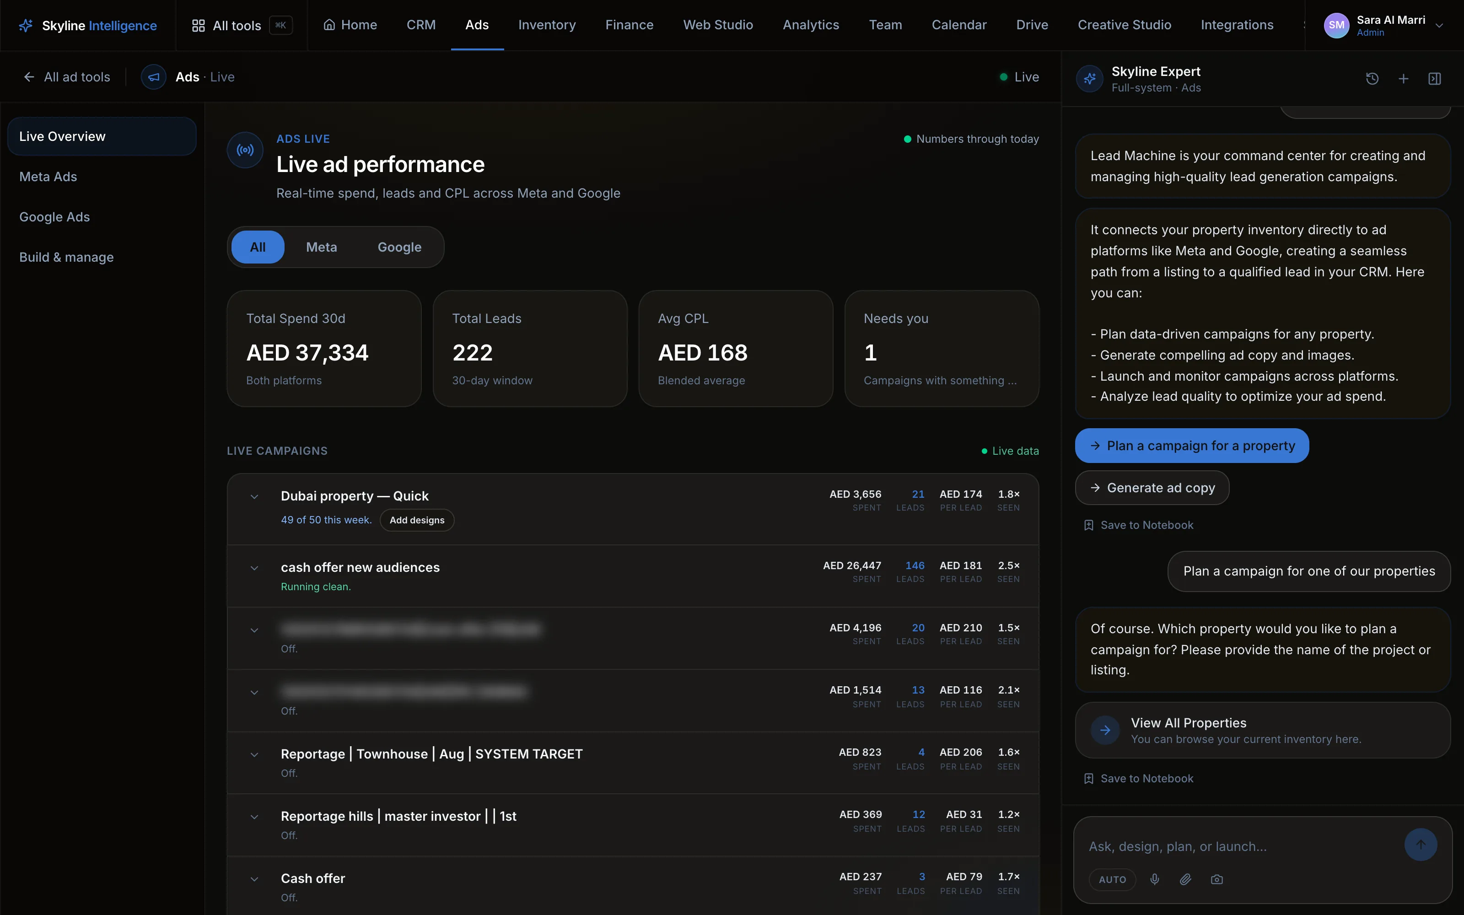
Task: Select the Meta platform filter
Action: [x=321, y=247]
